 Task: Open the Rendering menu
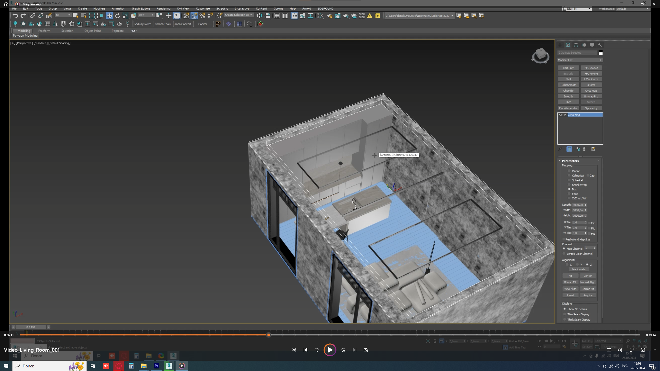[x=163, y=8]
